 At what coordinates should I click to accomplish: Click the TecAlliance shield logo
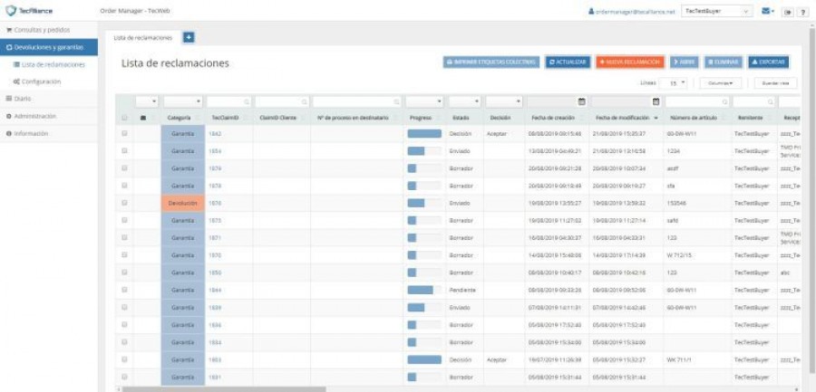point(11,11)
